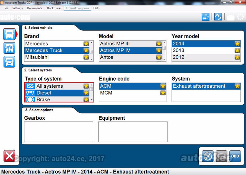Toggle favorite star for Mitsubishi
The image size is (246, 175).
[x=86, y=57]
